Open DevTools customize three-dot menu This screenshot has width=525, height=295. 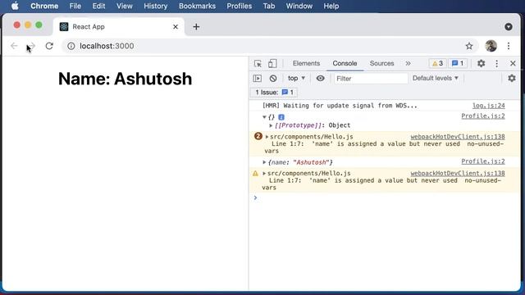pos(496,64)
